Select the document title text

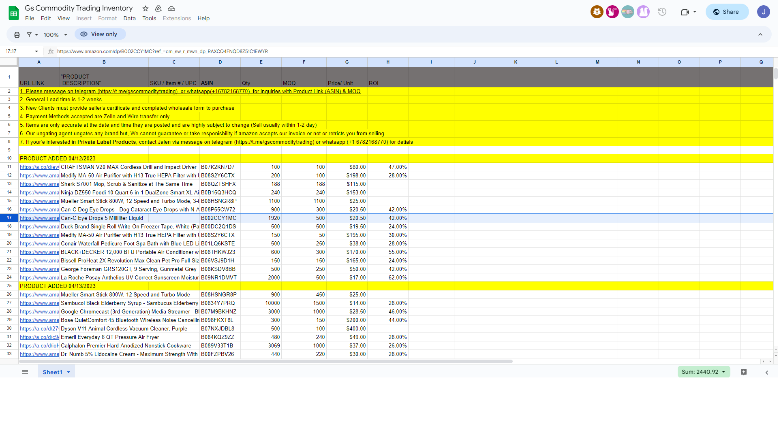point(79,8)
